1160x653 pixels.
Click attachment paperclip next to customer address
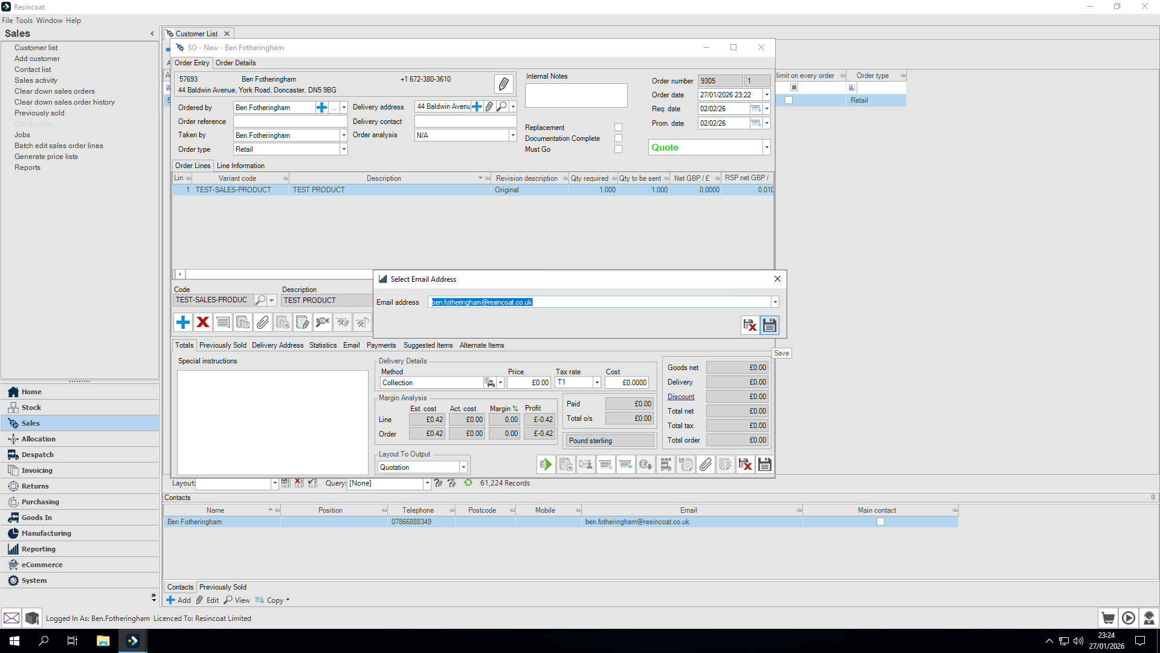503,84
